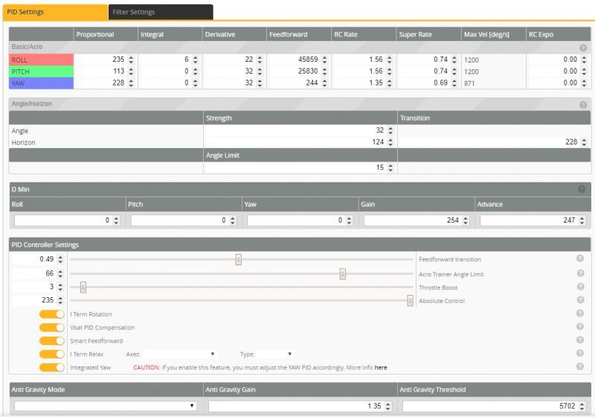The height and width of the screenshot is (417, 595).
Task: Click help icon beside Absolute Control
Action: [579, 300]
